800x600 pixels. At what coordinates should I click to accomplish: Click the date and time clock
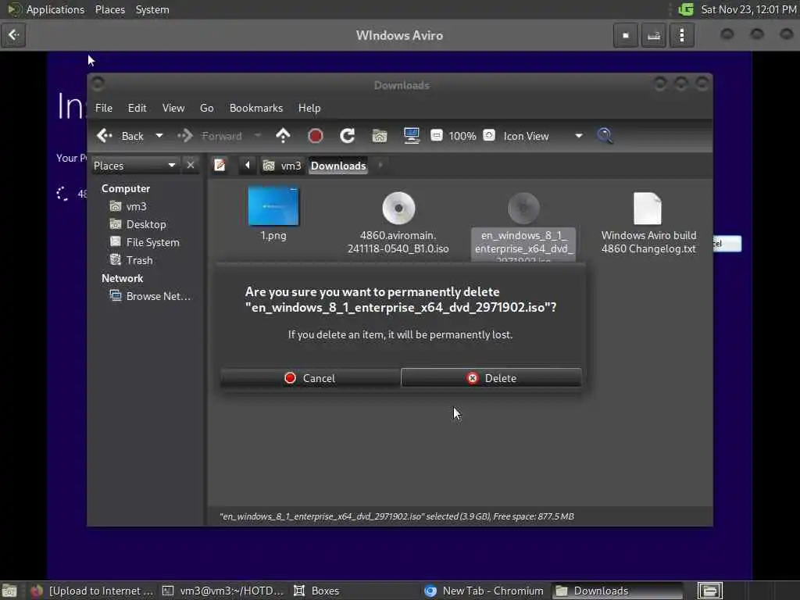point(748,9)
